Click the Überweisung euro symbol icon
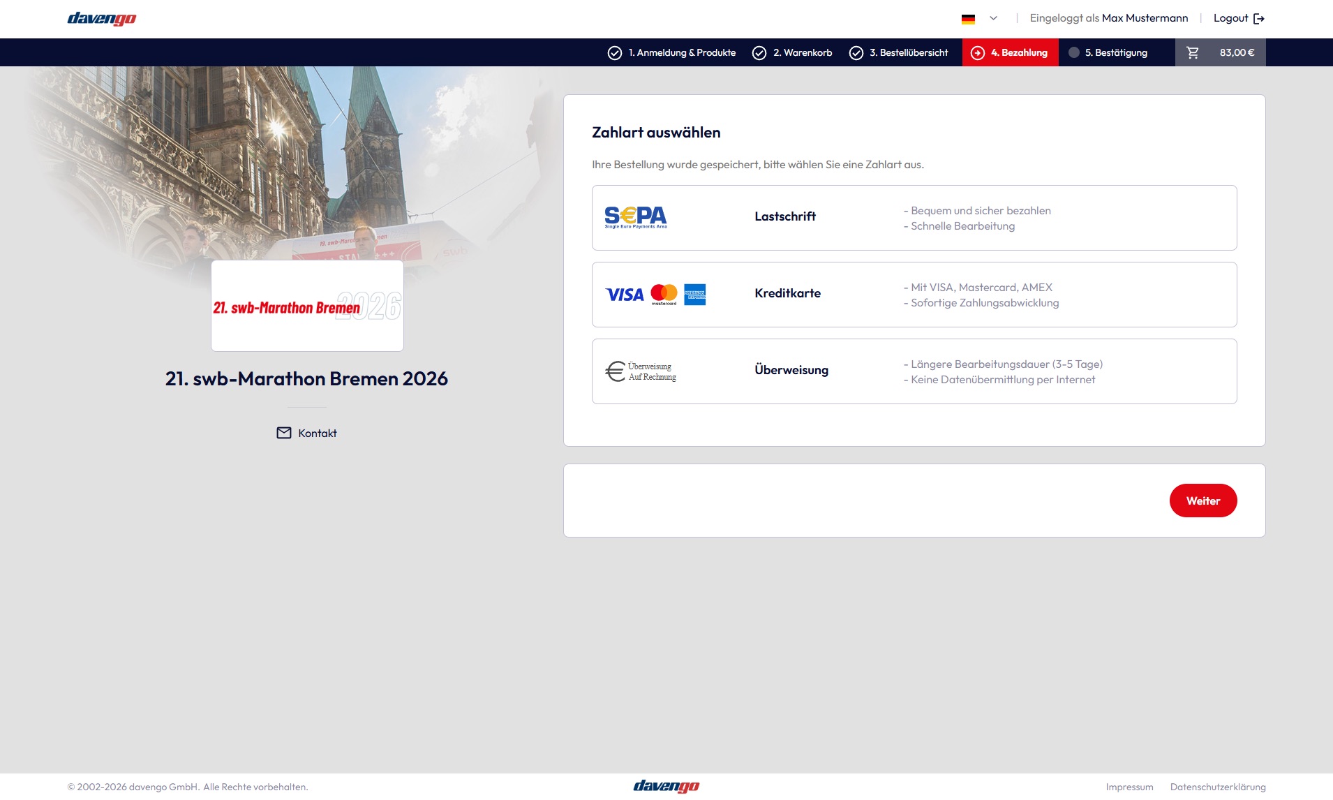Viewport: 1333px width, 800px height. 615,371
